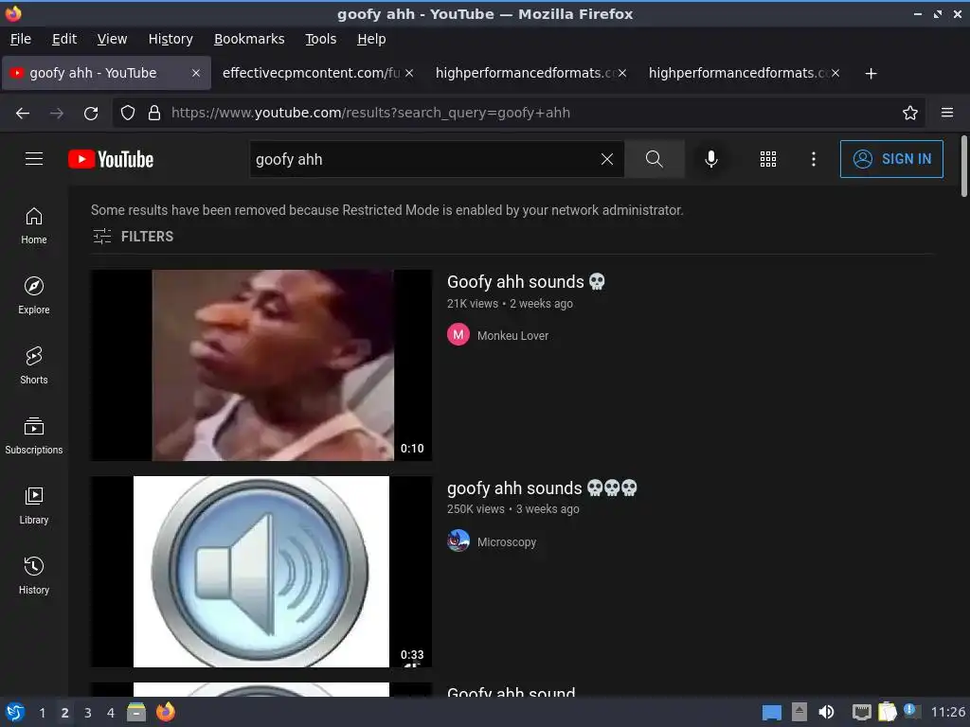Screen dimensions: 970x727
Task: Open the History menu in the menu bar
Action: [x=171, y=39]
